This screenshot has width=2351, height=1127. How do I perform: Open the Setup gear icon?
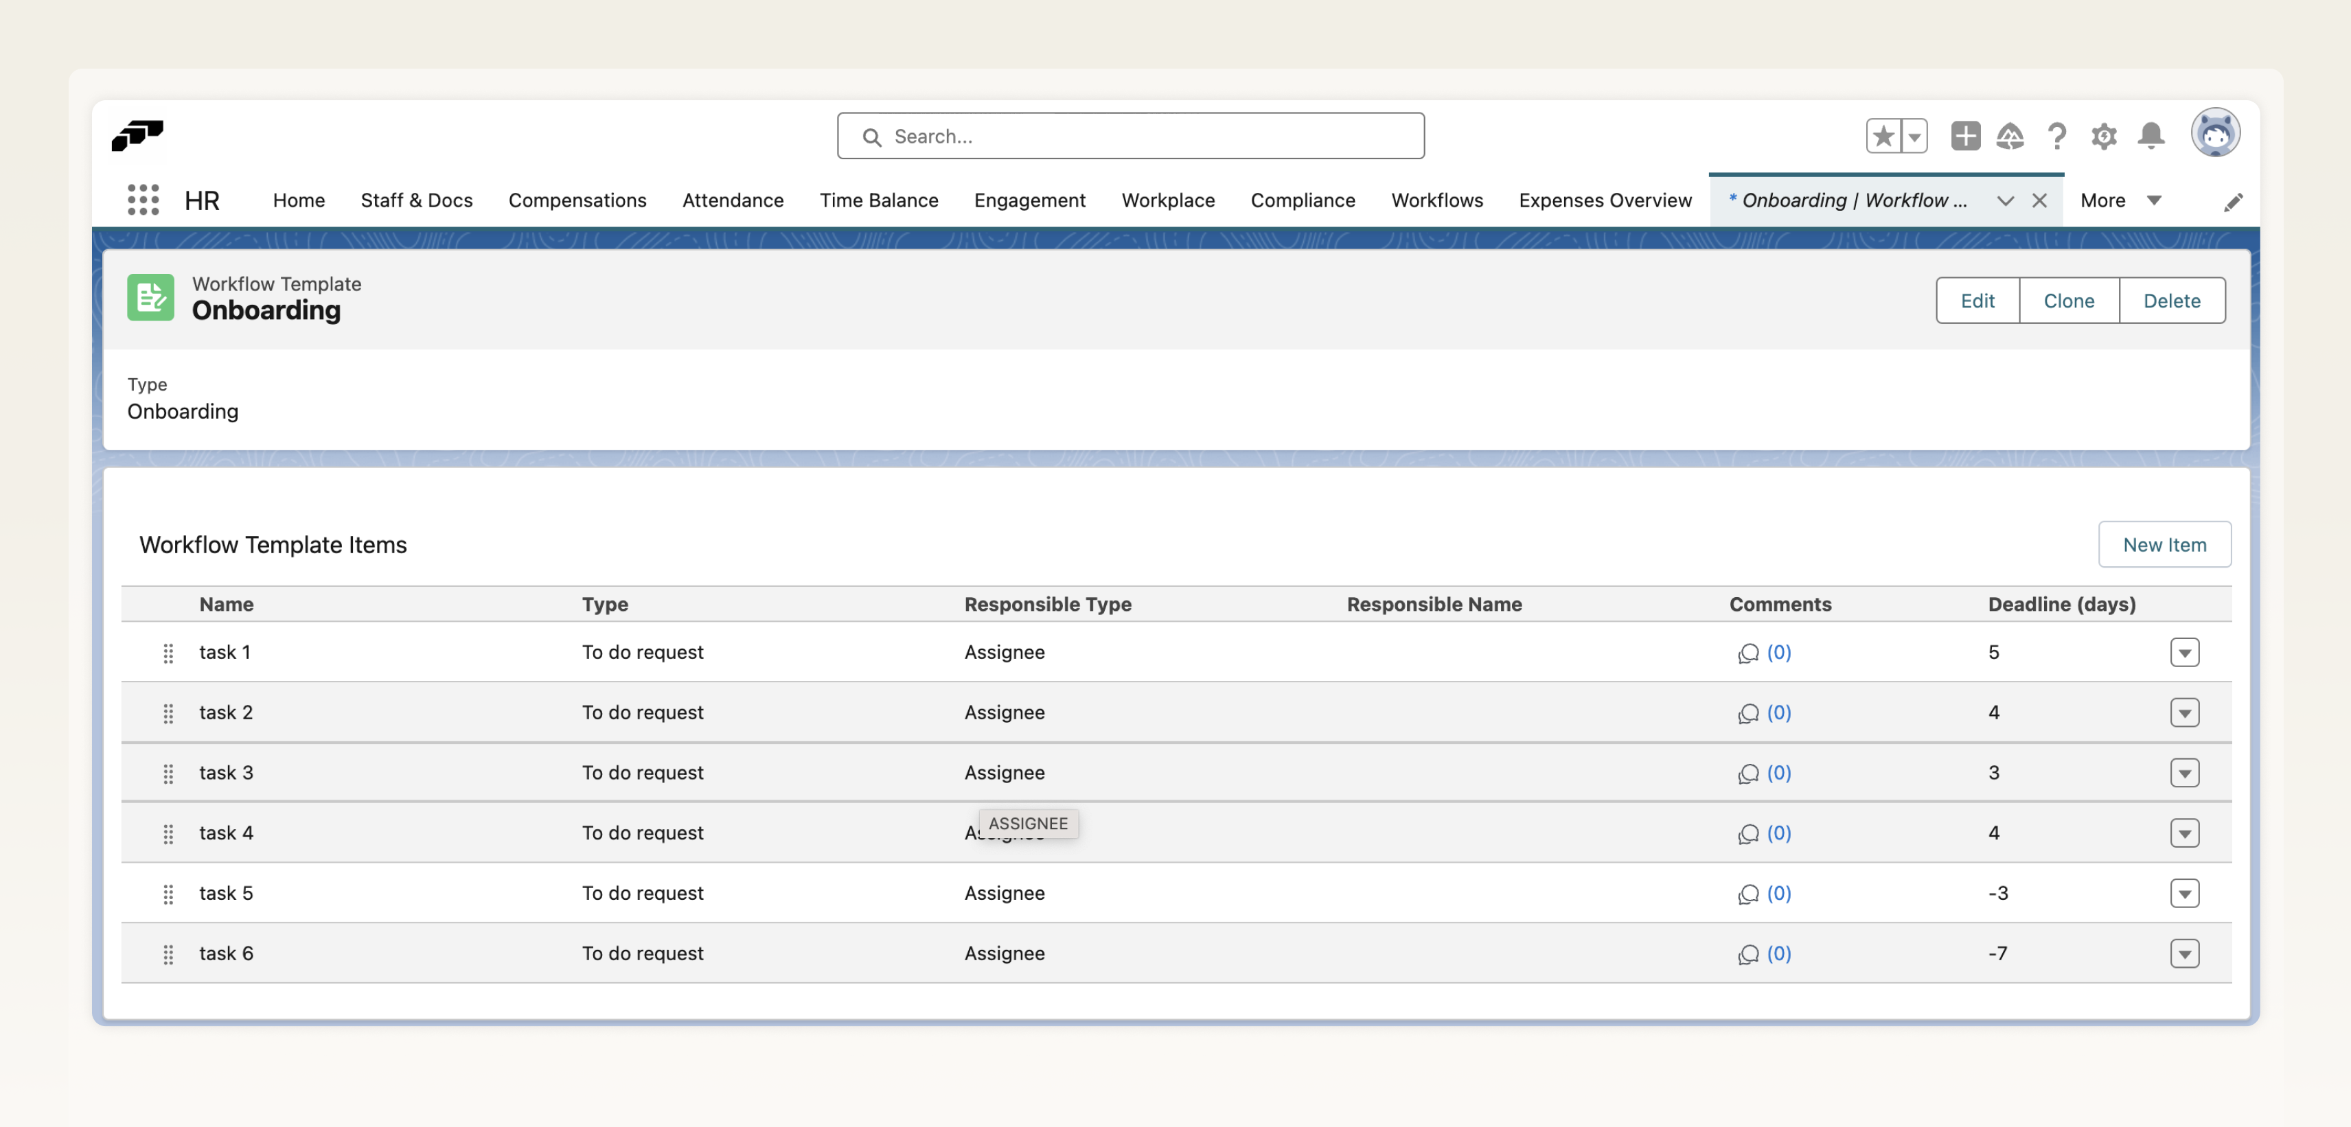(2104, 136)
